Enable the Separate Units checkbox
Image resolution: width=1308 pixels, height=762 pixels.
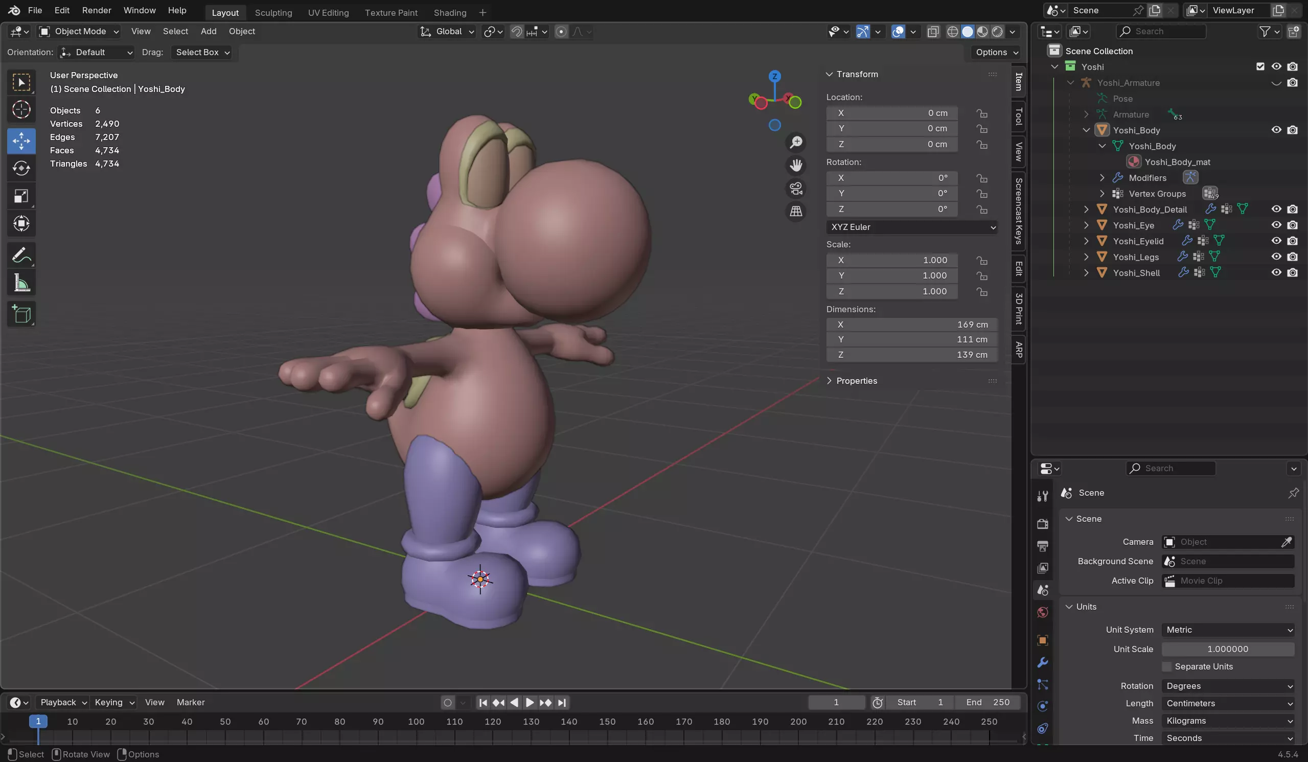[1167, 666]
